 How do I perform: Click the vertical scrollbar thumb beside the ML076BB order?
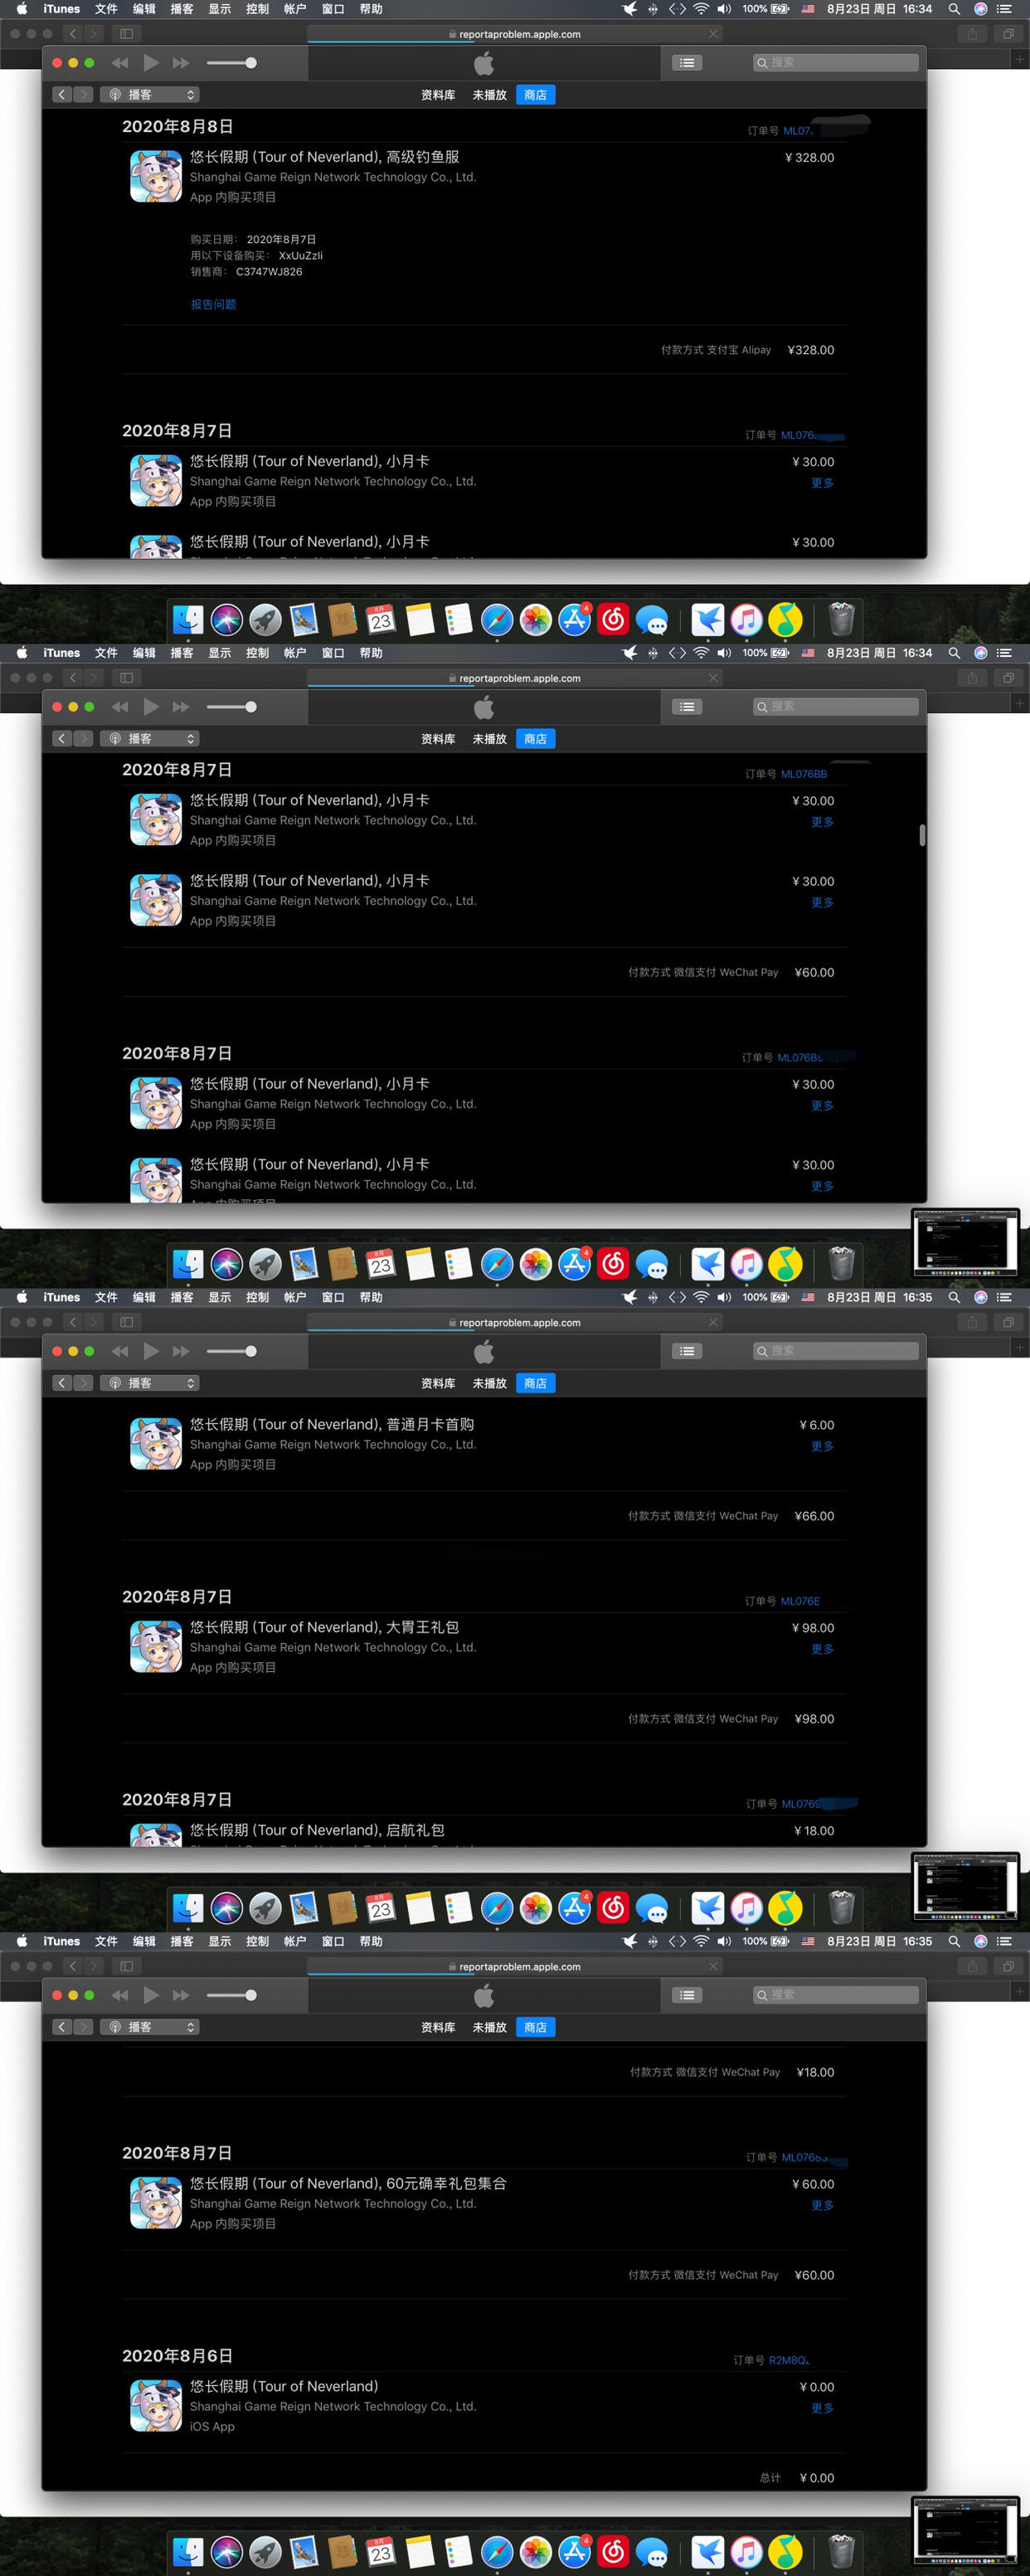point(921,835)
